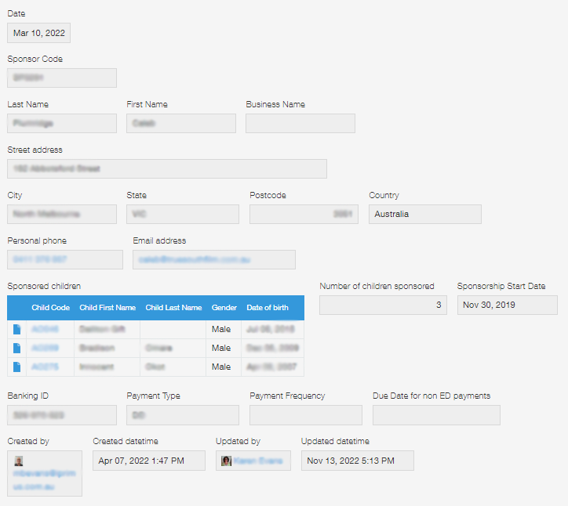Click the sponsor's email address link

[x=192, y=259]
